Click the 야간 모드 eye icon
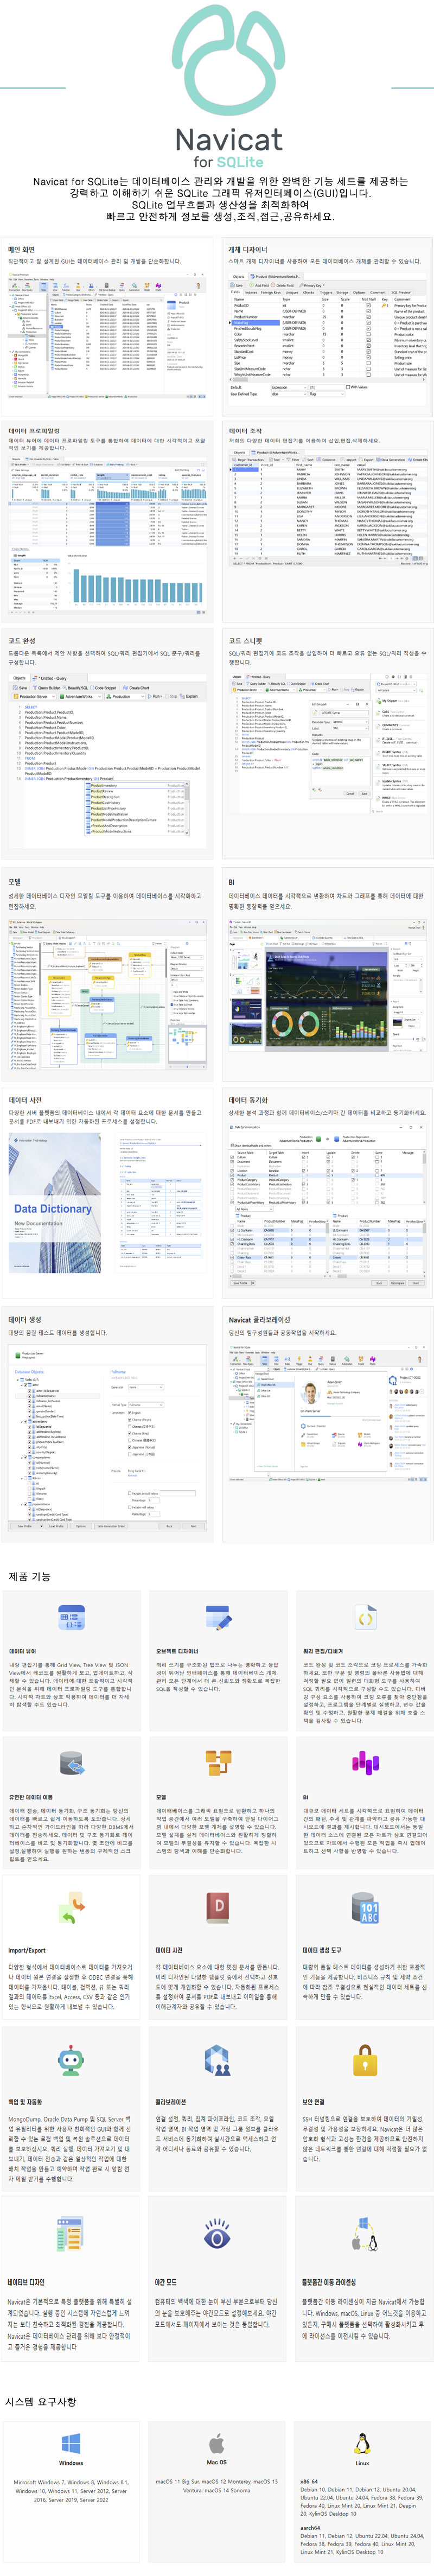 point(217,2234)
